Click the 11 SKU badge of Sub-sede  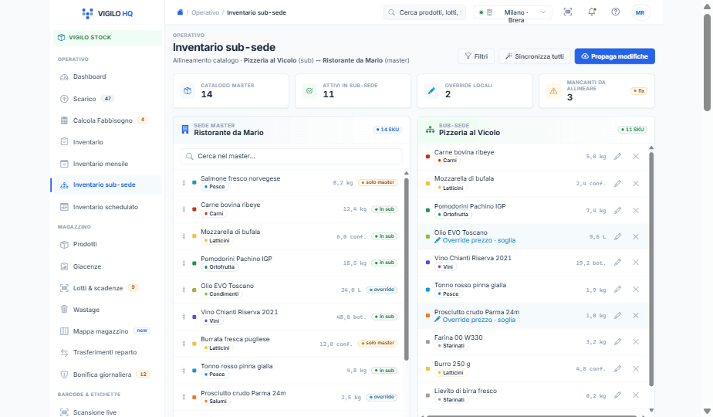click(x=633, y=130)
